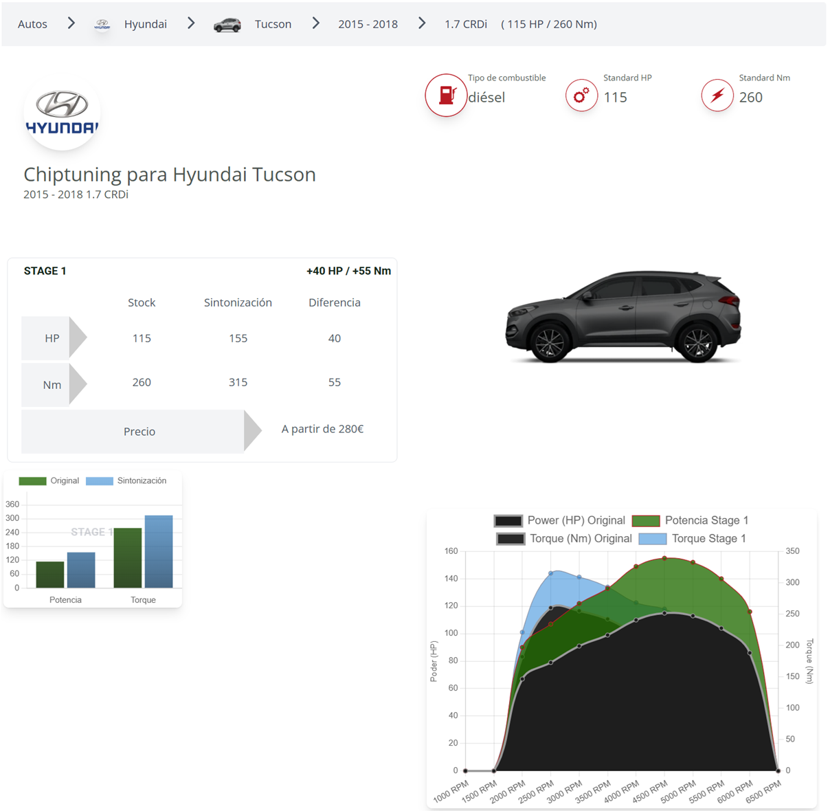Click the Tucson car icon in breadcrumb
Image resolution: width=830 pixels, height=811 pixels.
pos(227,25)
